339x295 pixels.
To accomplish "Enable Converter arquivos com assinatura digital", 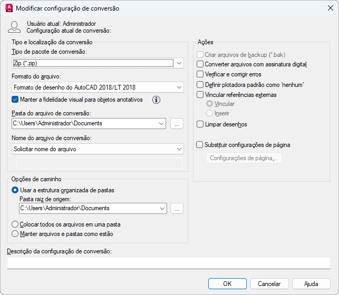I will coord(200,64).
